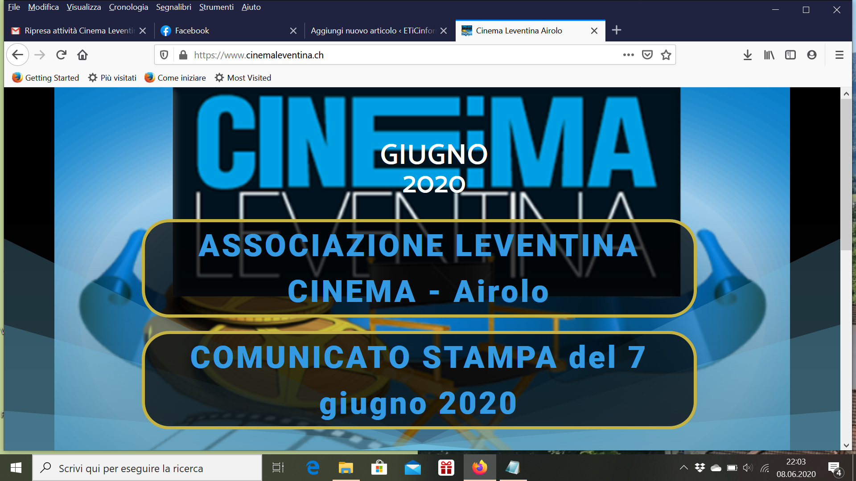View site security padlock details
Image resolution: width=856 pixels, height=481 pixels.
coord(183,55)
